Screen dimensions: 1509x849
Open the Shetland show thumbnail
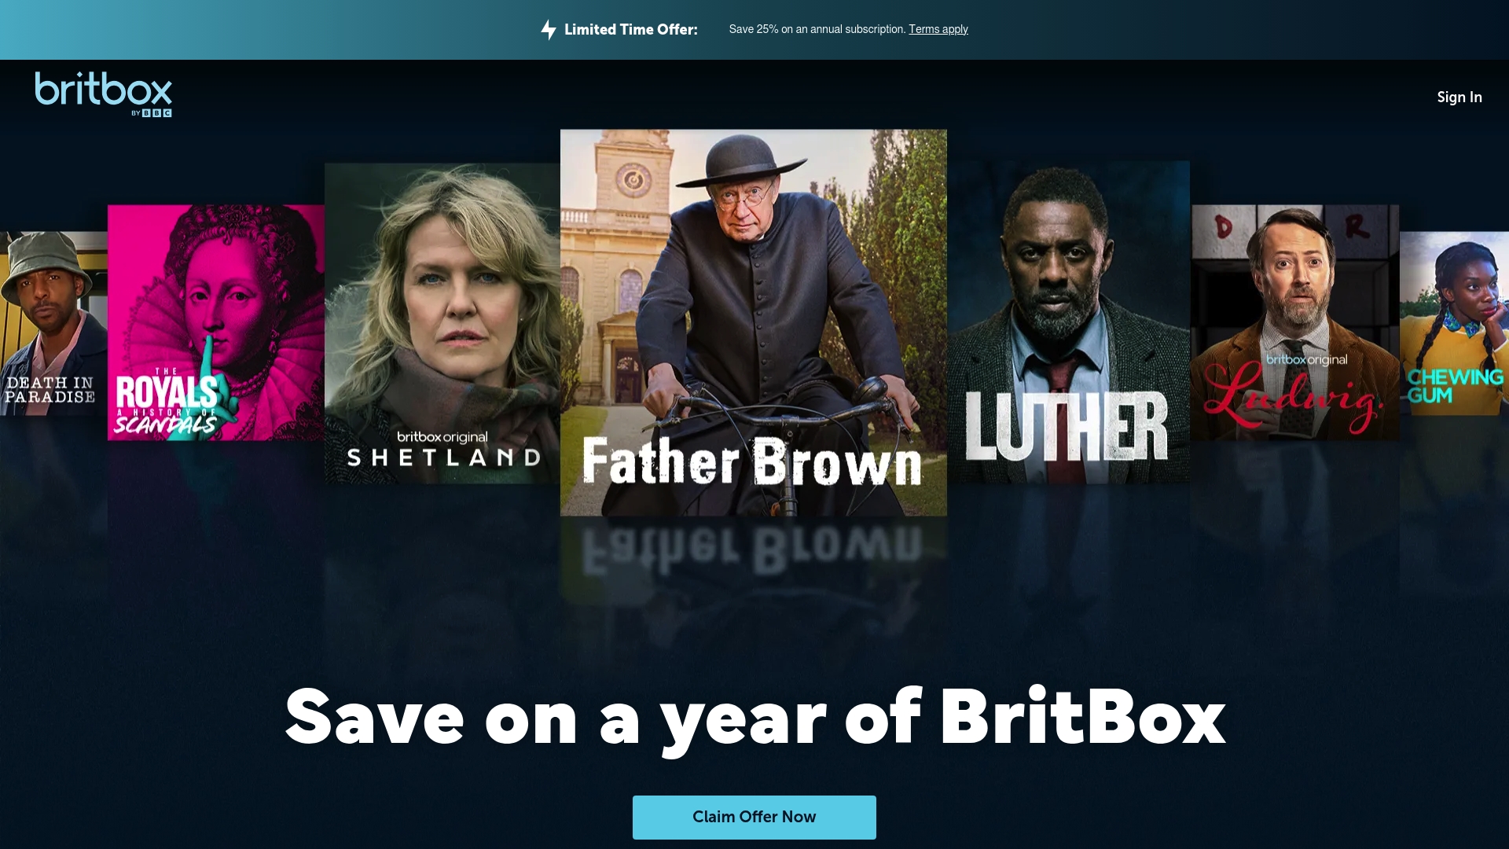coord(442,322)
